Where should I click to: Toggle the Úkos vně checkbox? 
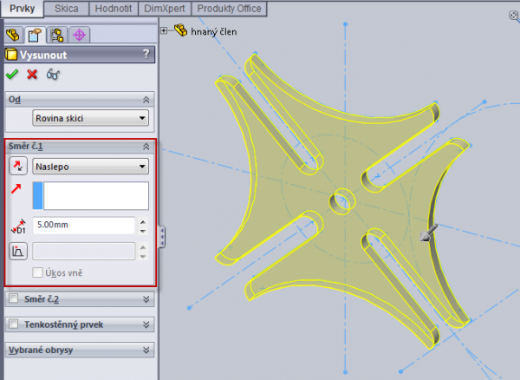[x=37, y=272]
